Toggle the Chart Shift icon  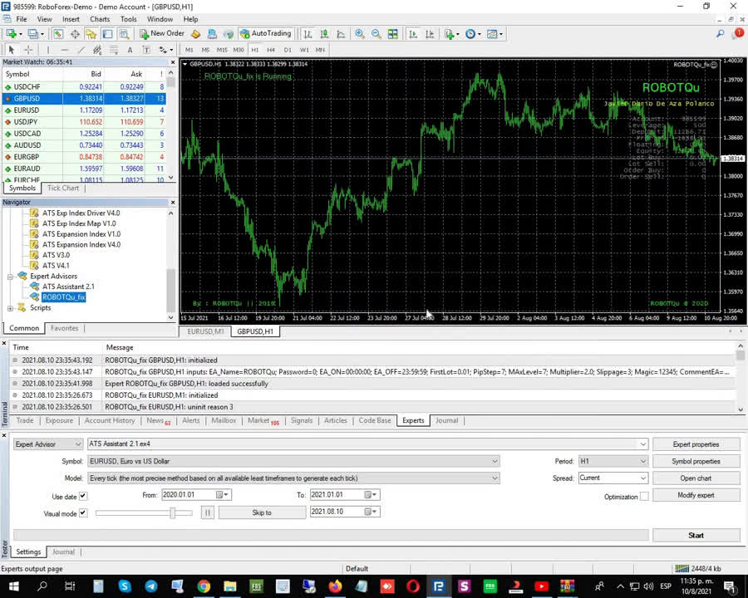tap(430, 34)
